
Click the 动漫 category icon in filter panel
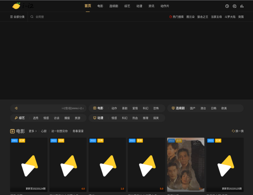tap(95, 118)
